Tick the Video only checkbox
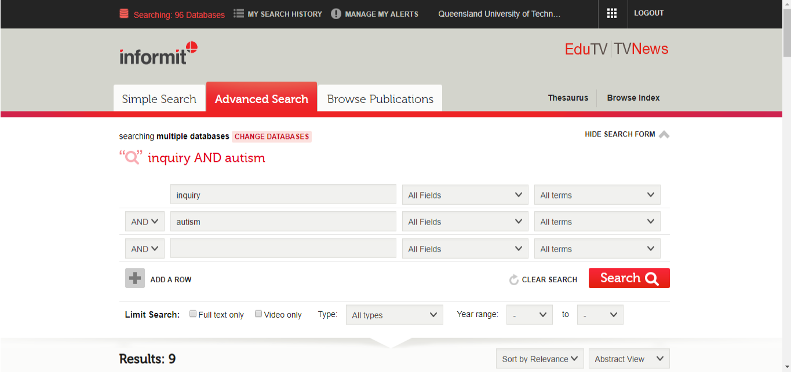 point(258,314)
